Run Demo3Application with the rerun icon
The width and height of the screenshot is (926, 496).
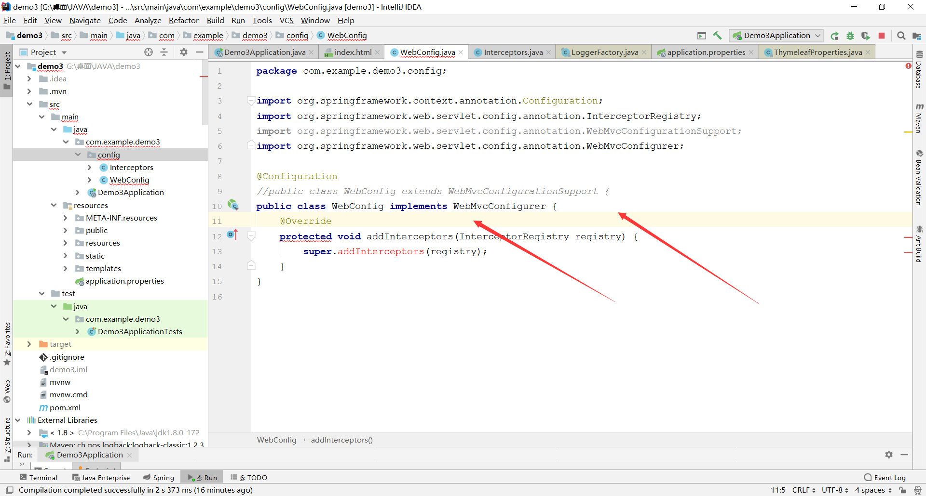coord(834,36)
